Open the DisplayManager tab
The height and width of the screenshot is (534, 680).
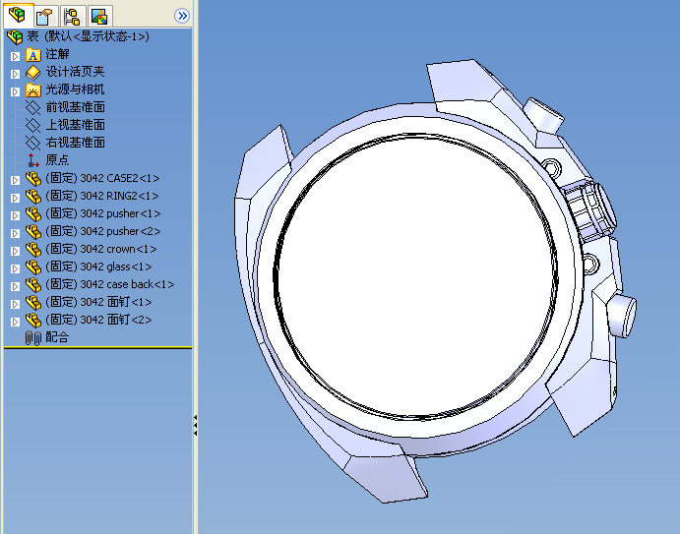point(99,17)
